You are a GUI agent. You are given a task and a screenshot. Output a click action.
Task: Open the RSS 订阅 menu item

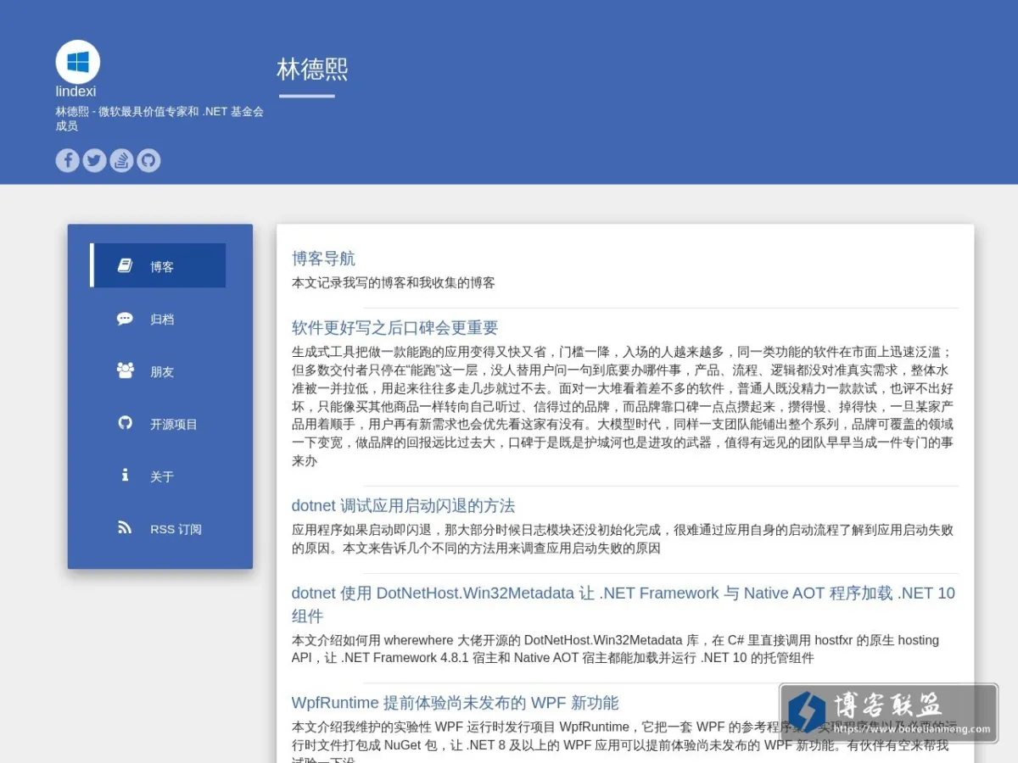[158, 529]
